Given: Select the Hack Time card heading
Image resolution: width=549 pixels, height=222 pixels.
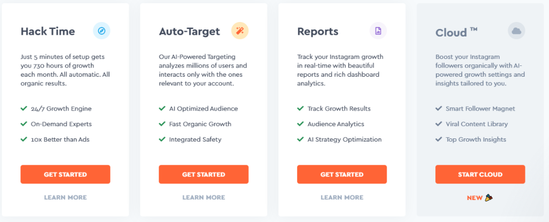Looking at the screenshot, I should [48, 32].
